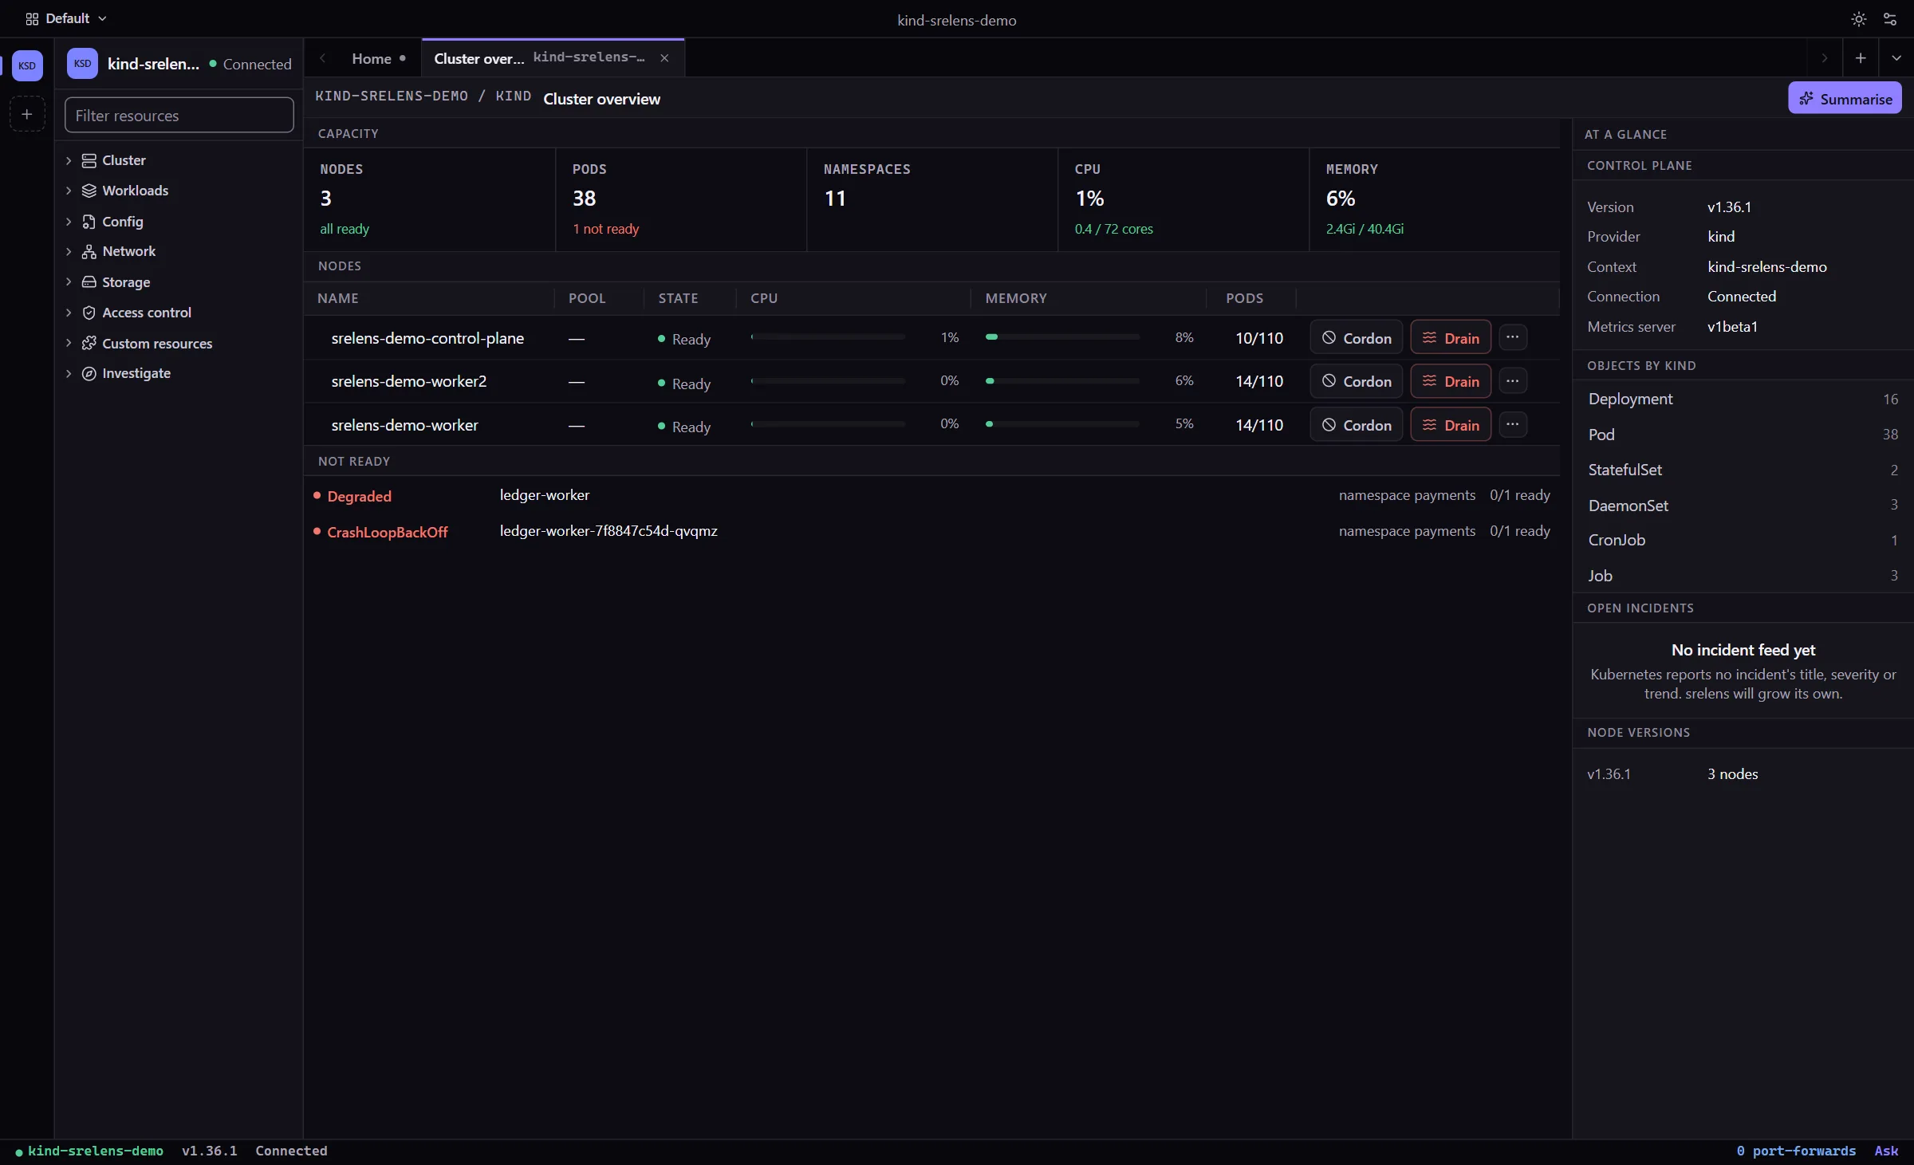Close the Cluster overview tab
This screenshot has width=1914, height=1165.
(664, 58)
